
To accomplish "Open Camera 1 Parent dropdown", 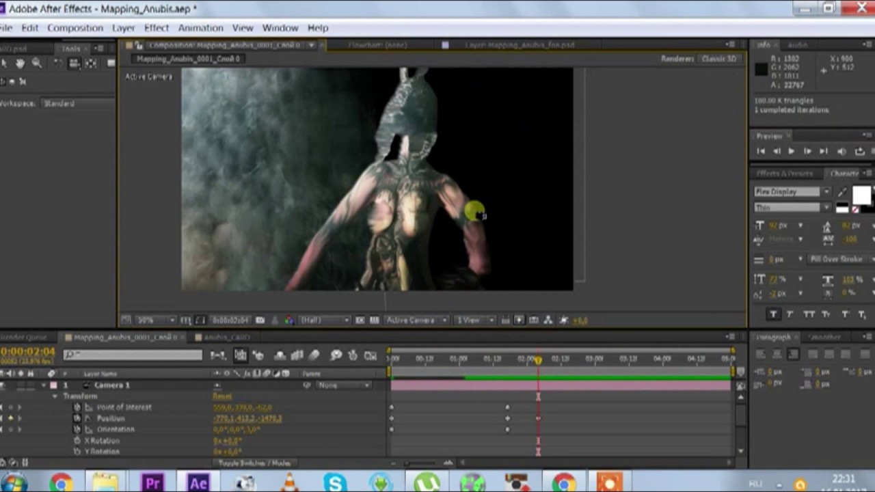I will 345,385.
